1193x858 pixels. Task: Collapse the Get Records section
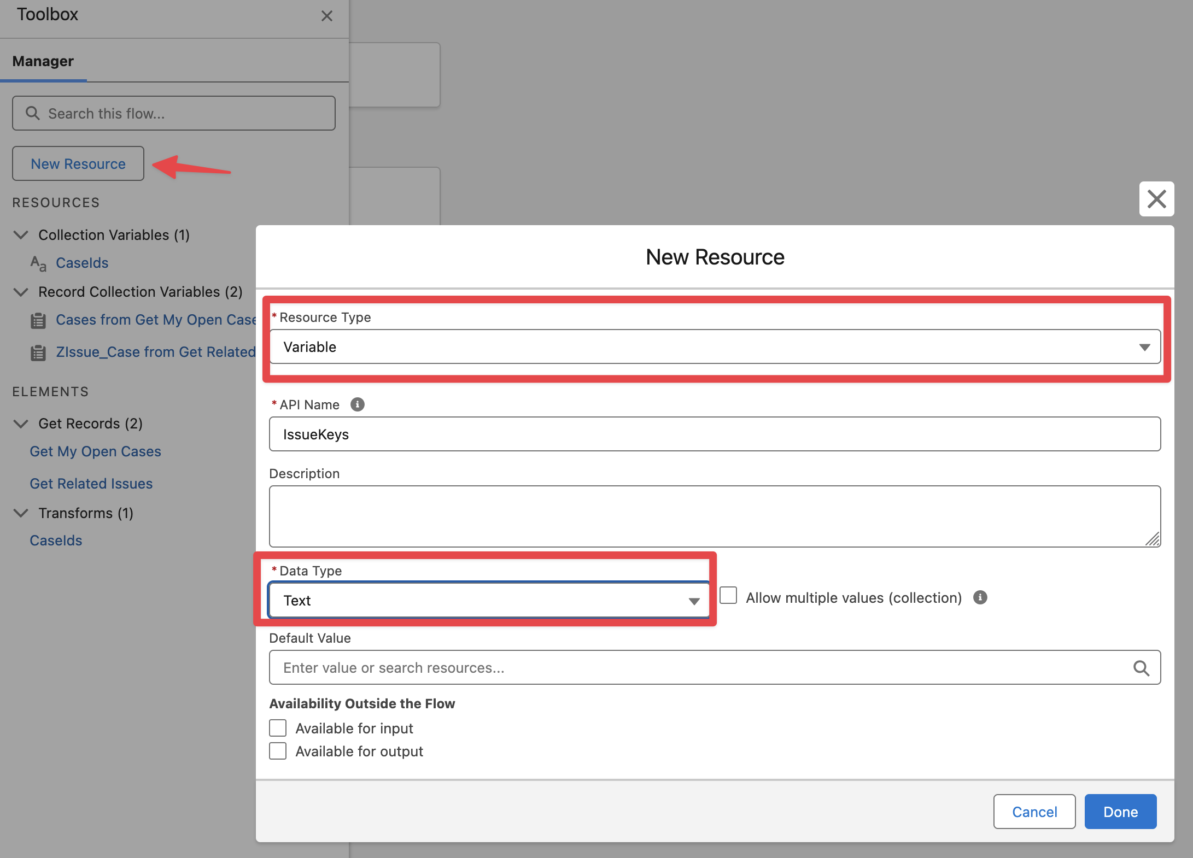pos(21,424)
